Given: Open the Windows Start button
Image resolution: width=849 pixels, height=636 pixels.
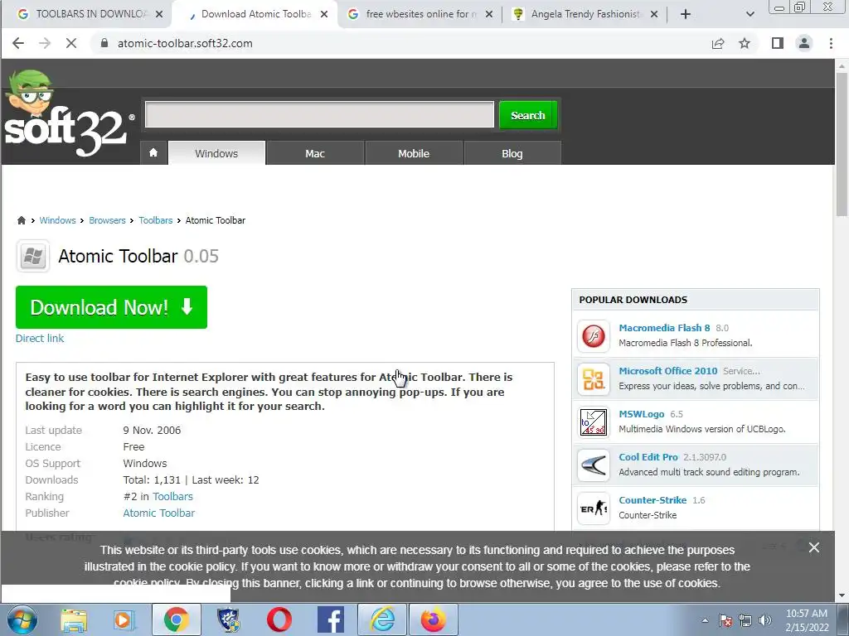Looking at the screenshot, I should (22, 619).
